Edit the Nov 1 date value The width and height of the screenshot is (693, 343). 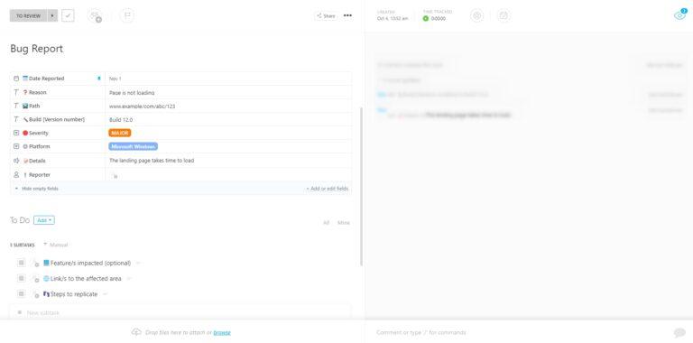[115, 79]
